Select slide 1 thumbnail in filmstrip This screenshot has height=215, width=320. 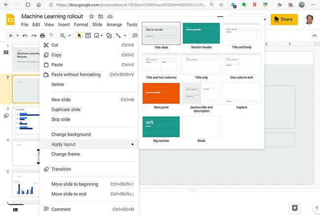point(26,57)
